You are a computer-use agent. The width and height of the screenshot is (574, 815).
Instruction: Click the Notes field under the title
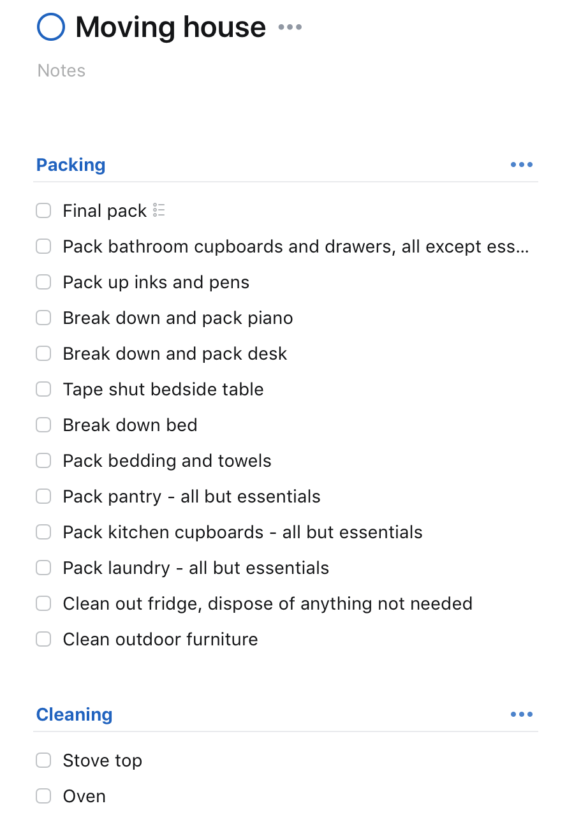pyautogui.click(x=61, y=70)
